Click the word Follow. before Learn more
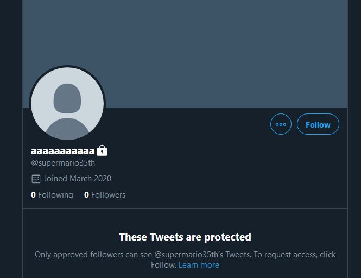 (x=164, y=265)
